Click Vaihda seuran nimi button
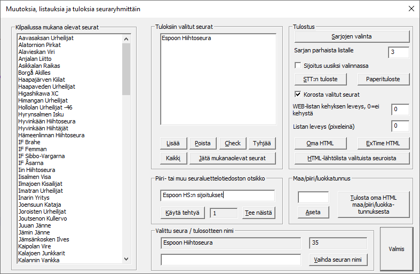The height and width of the screenshot is (274, 420). coord(338,260)
